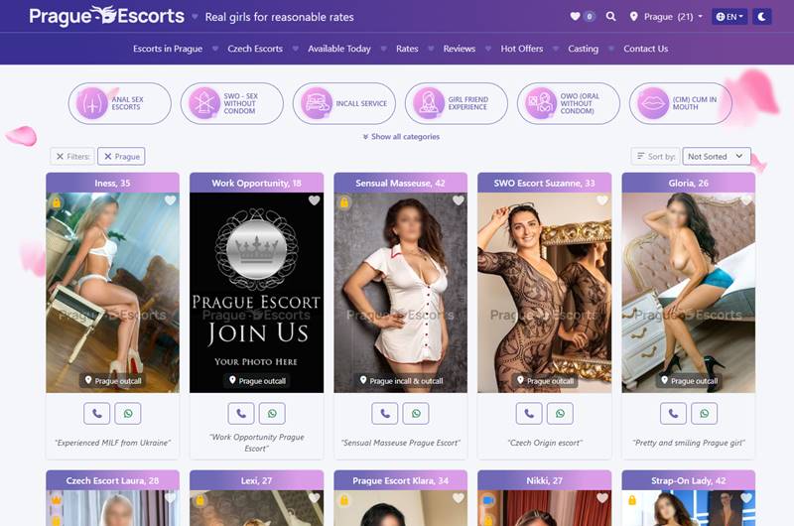794x526 pixels.
Task: Click the lock icon on Strap-On Lady card
Action: [632, 500]
